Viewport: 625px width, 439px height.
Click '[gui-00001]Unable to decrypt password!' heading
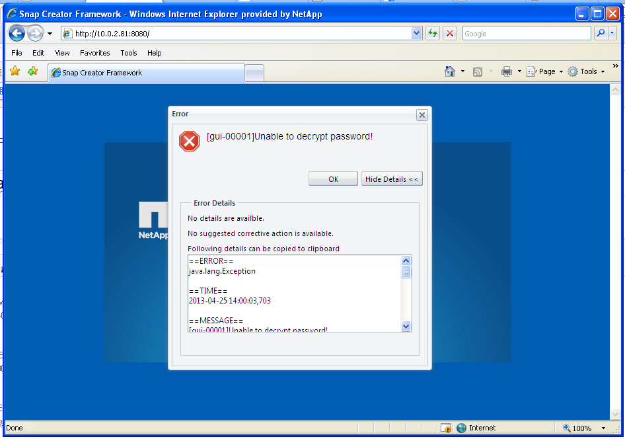click(290, 136)
